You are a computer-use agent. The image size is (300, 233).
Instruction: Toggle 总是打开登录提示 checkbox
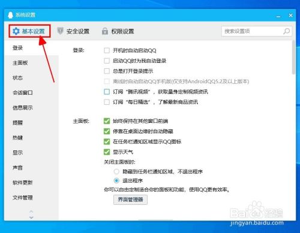pyautogui.click(x=107, y=71)
